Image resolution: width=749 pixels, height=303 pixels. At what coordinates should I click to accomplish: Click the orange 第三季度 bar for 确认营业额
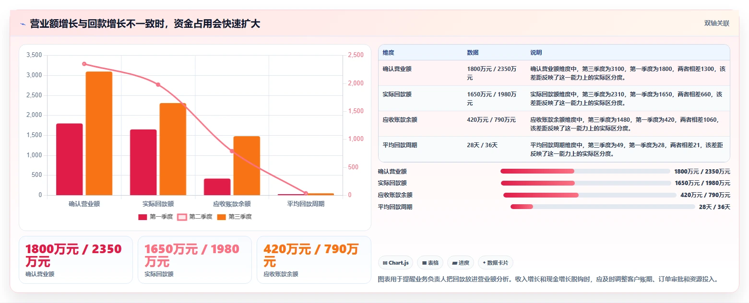[x=99, y=133]
